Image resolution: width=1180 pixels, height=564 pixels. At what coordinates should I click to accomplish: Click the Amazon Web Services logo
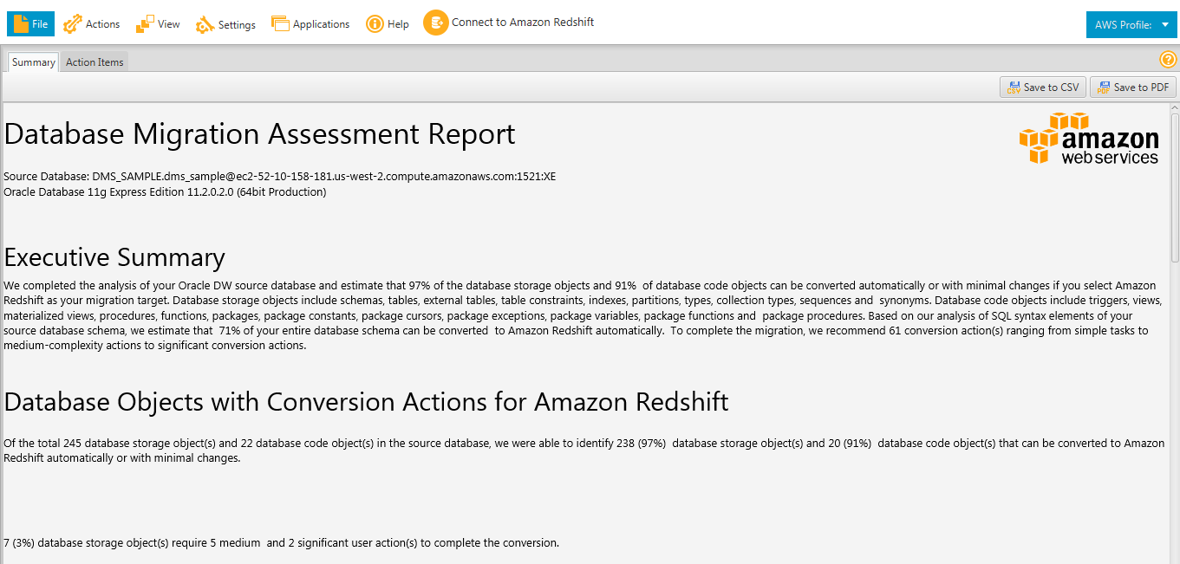1089,139
